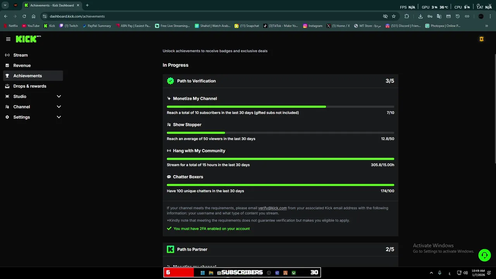Open the browser history clock icon
The image size is (496, 279).
(x=458, y=16)
